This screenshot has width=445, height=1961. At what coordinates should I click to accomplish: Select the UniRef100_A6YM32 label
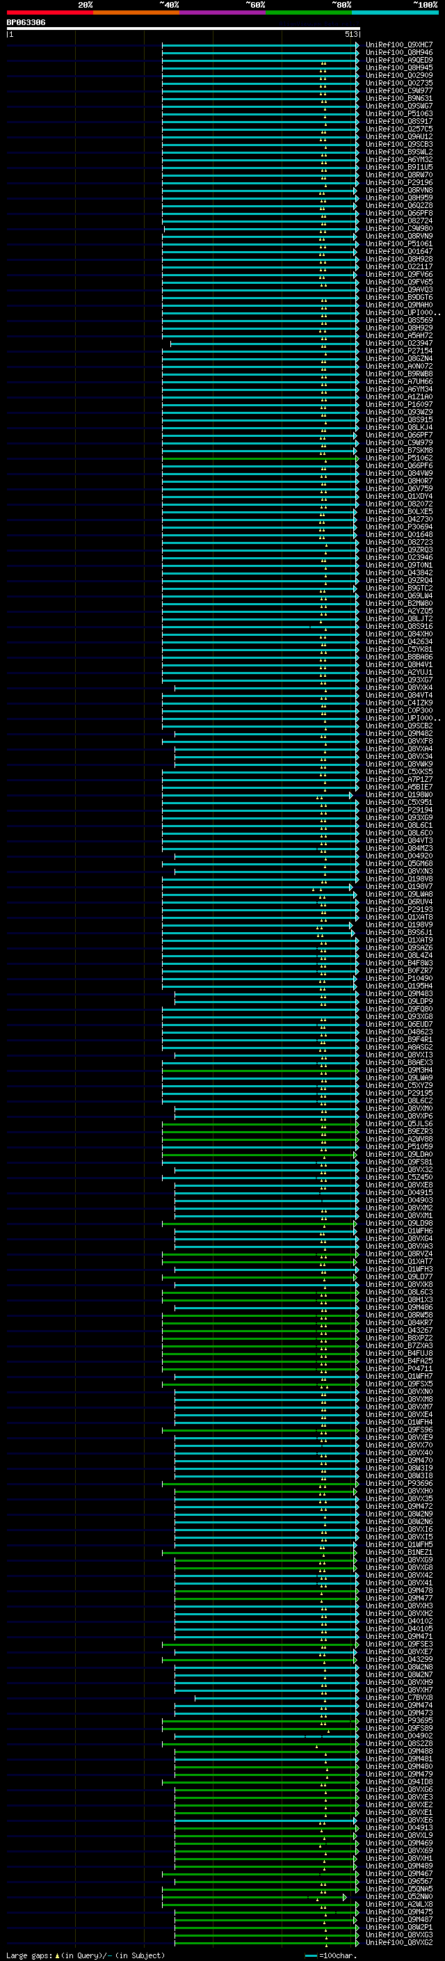[x=398, y=159]
